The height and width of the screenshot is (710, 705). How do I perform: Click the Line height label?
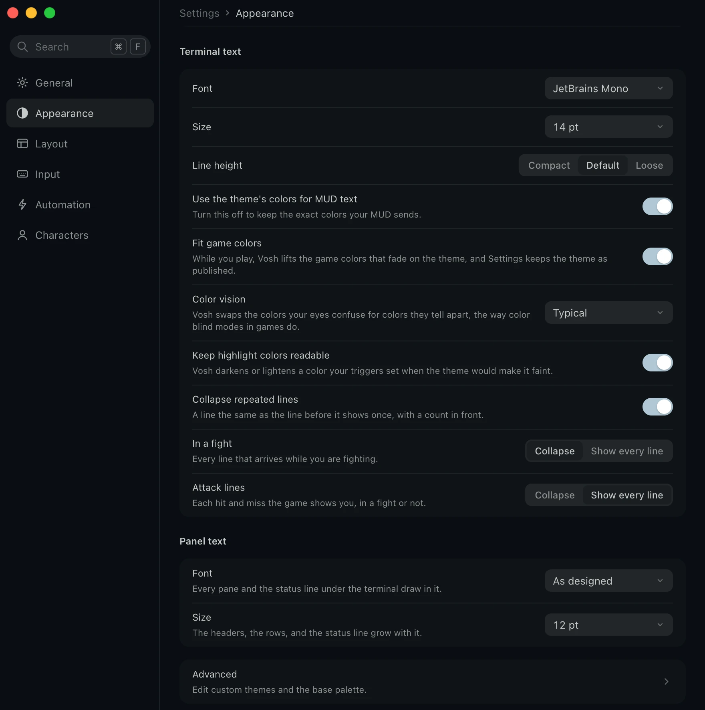[217, 165]
